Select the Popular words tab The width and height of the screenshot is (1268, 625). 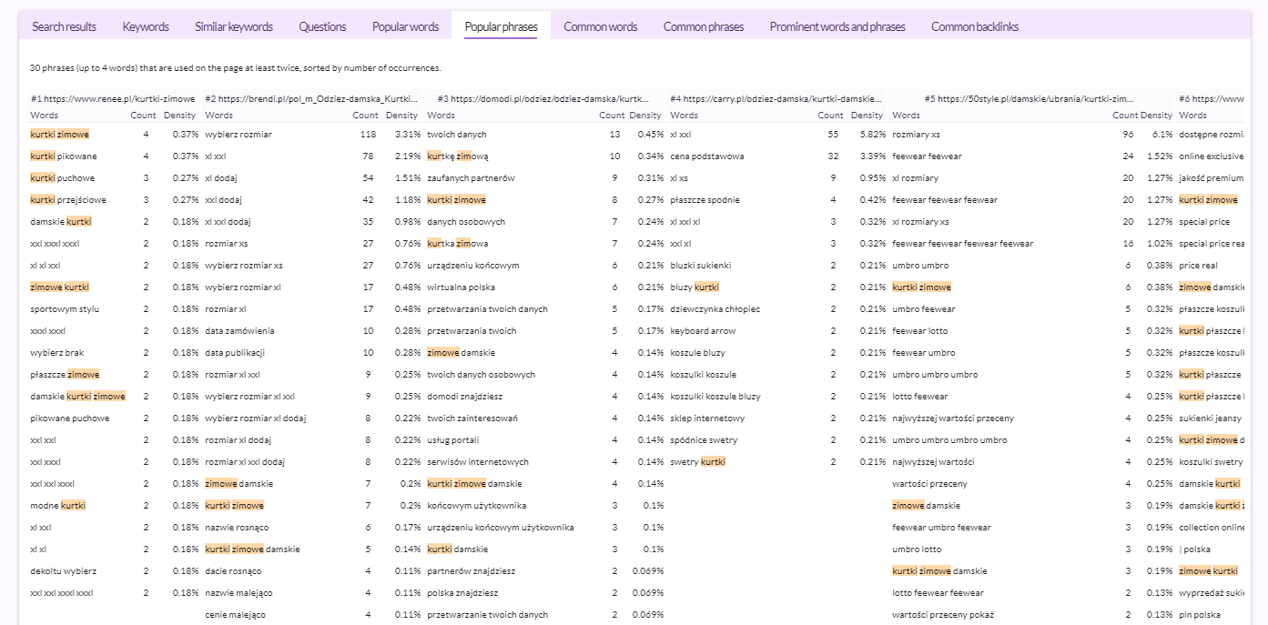tap(405, 26)
